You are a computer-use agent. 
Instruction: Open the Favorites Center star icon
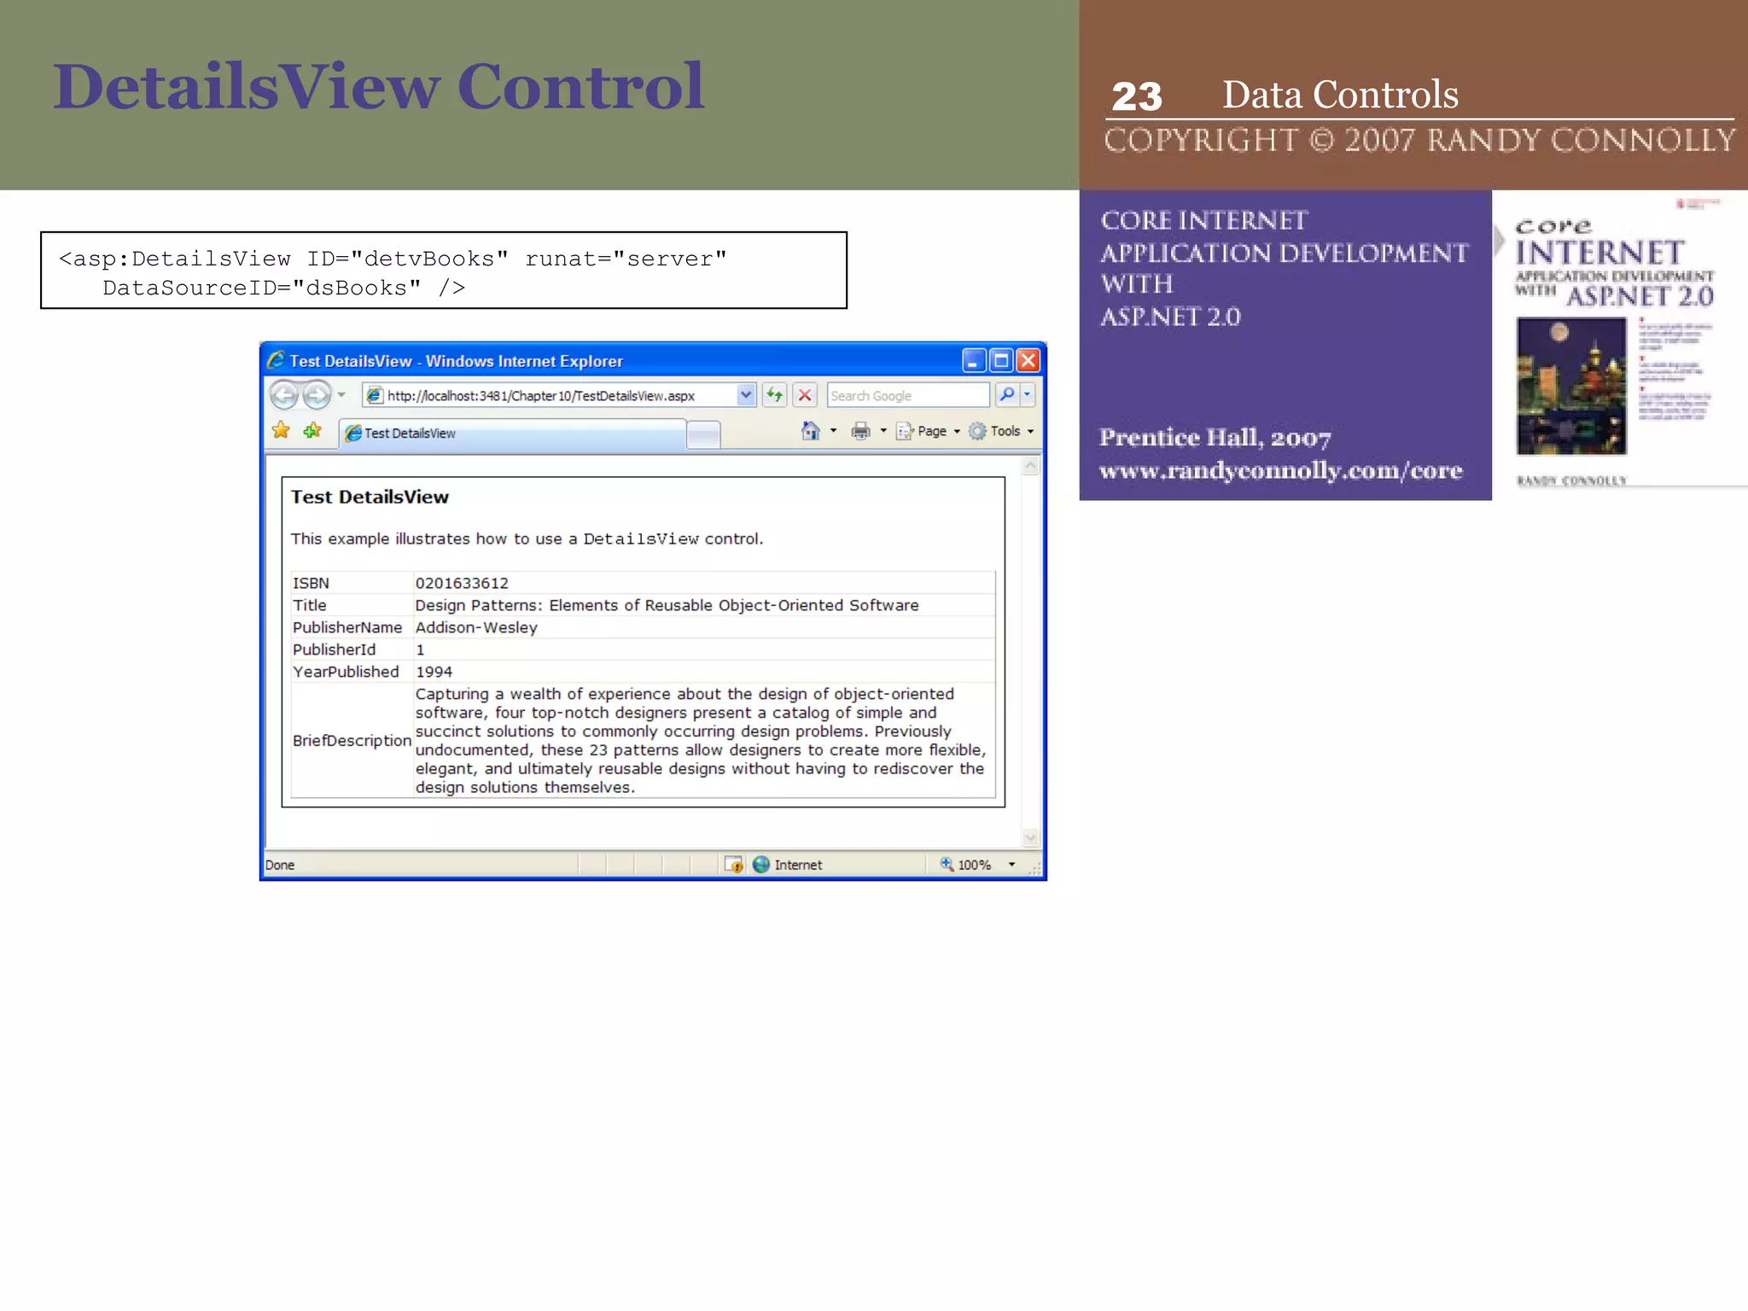point(281,431)
